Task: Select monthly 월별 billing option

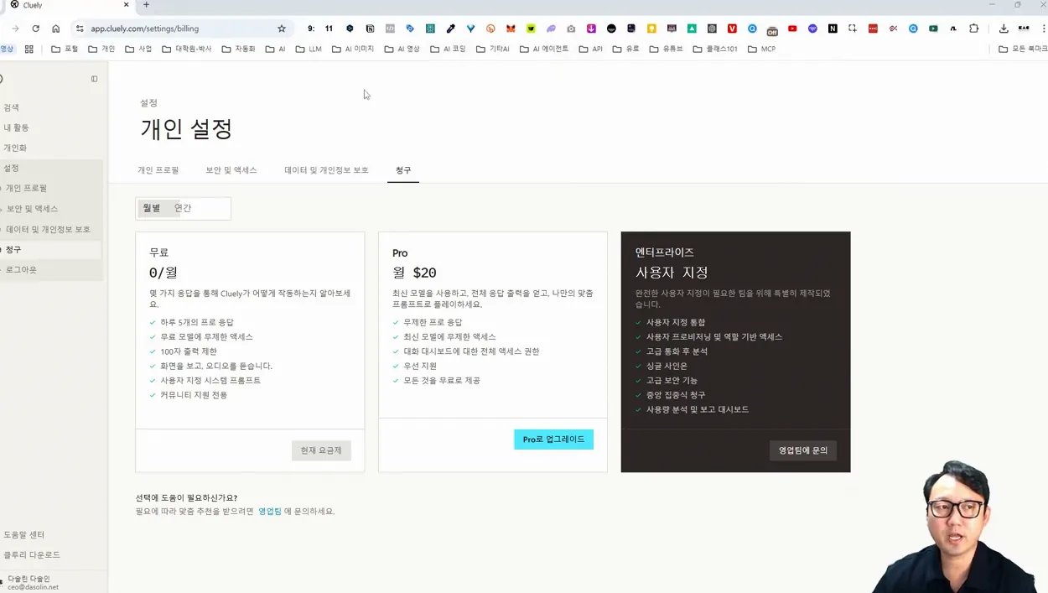Action: click(x=152, y=208)
